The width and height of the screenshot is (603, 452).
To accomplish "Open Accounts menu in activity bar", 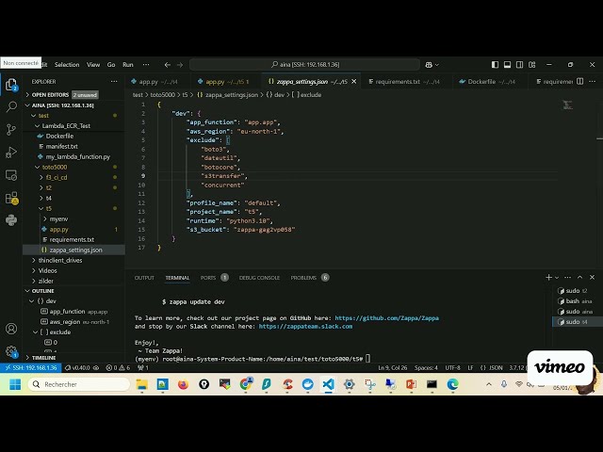I will click(11, 329).
